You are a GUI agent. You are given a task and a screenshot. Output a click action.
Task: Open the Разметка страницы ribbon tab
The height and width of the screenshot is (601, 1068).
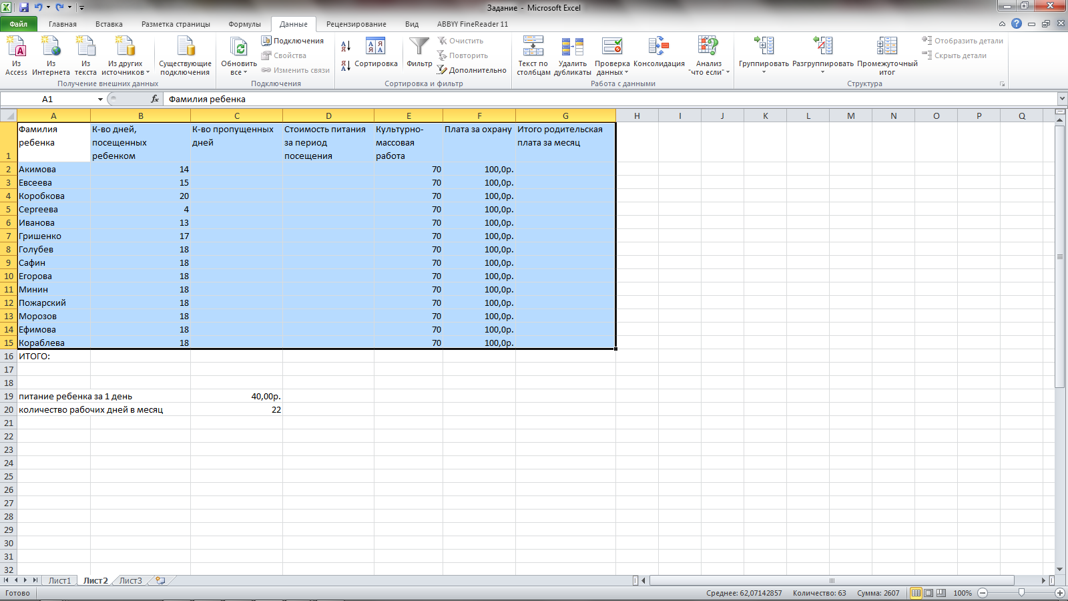[x=176, y=24]
